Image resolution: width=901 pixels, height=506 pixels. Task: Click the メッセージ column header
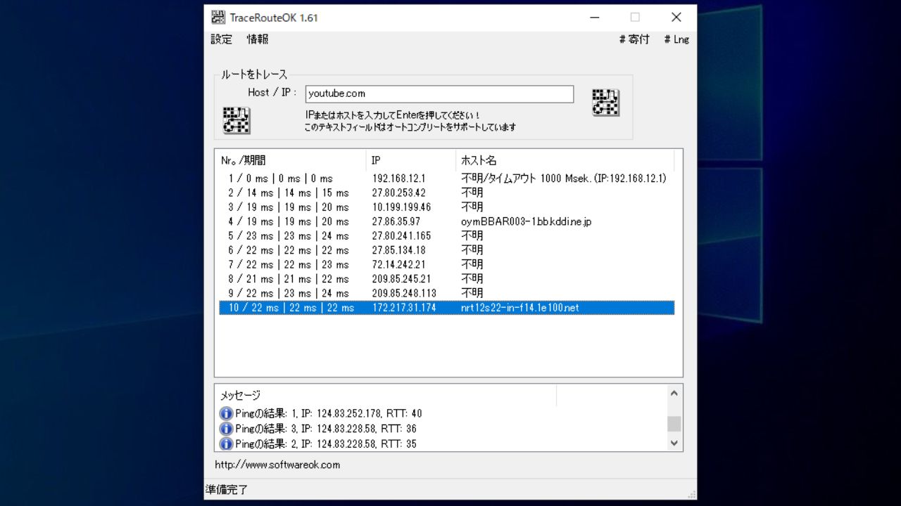386,396
